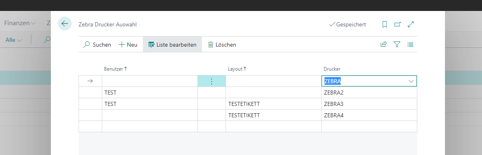Click the back arrow button

[x=65, y=24]
